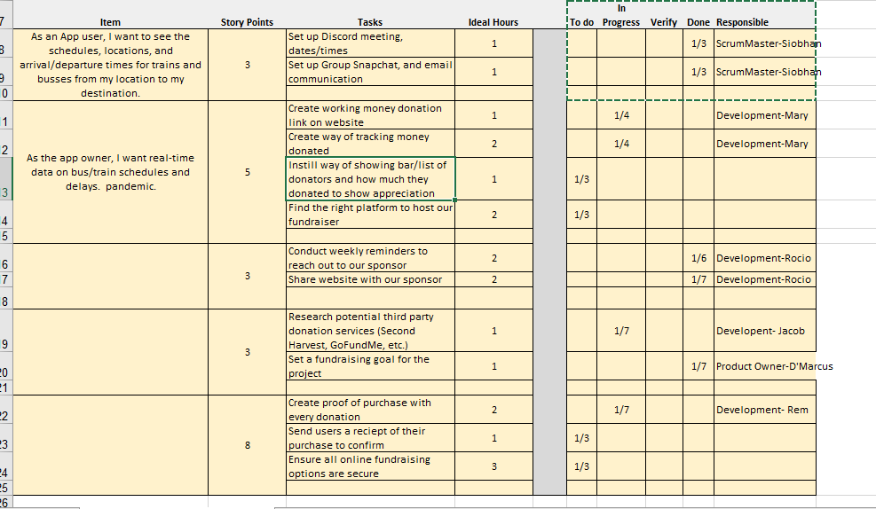Select the 'As the app owner' item cell

(x=110, y=172)
